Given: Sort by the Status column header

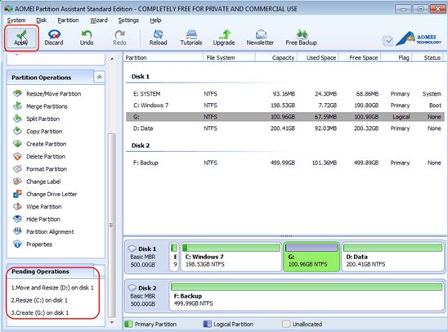Looking at the screenshot, I should coord(428,58).
